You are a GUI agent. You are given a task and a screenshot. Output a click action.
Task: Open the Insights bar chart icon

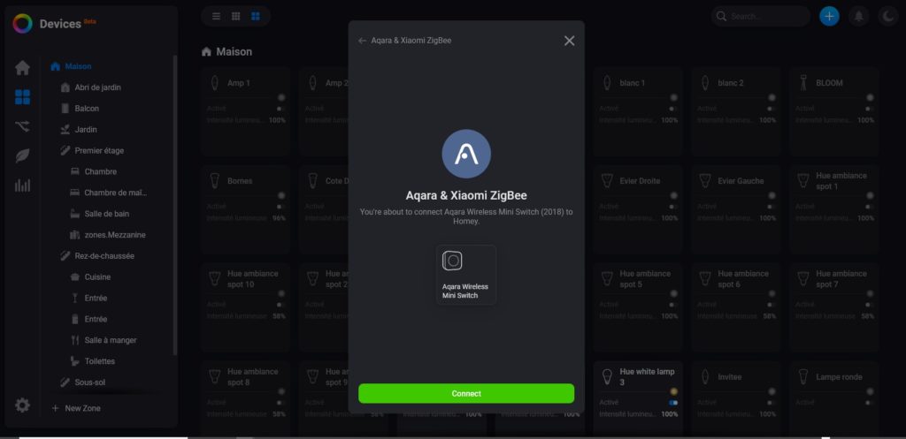coord(22,185)
